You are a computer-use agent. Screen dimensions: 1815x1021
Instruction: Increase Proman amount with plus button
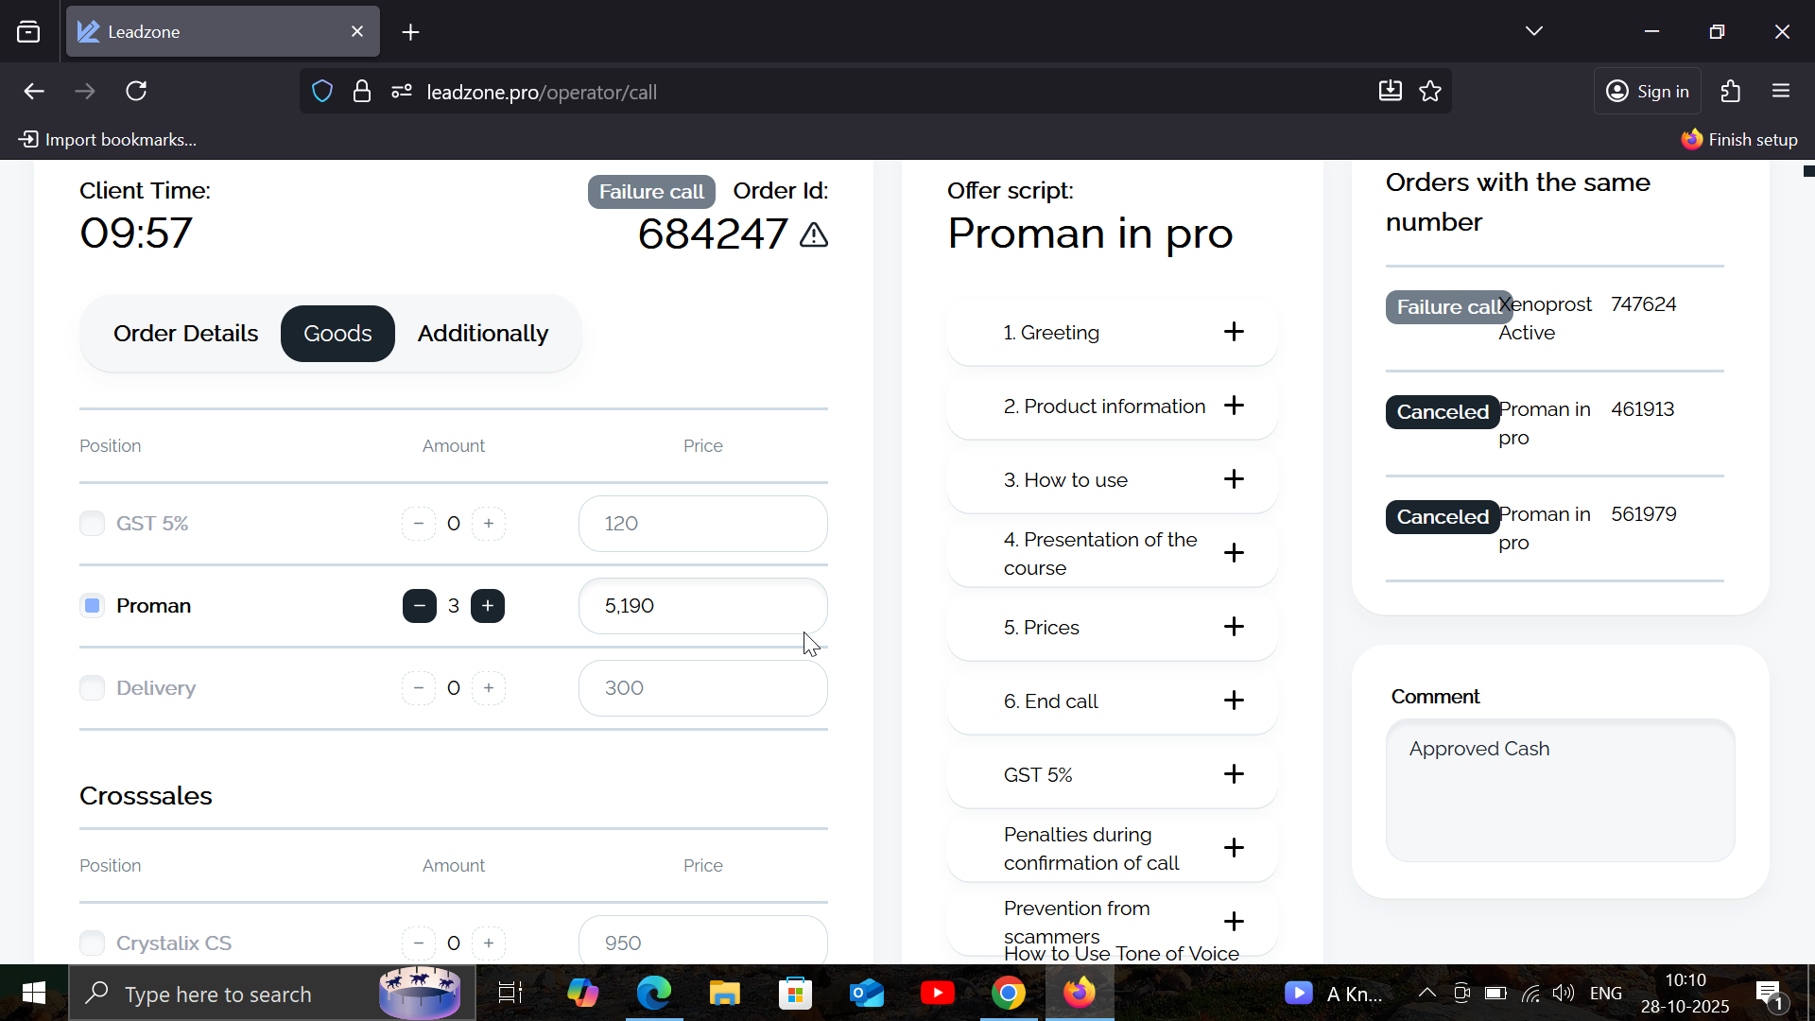coord(488,606)
